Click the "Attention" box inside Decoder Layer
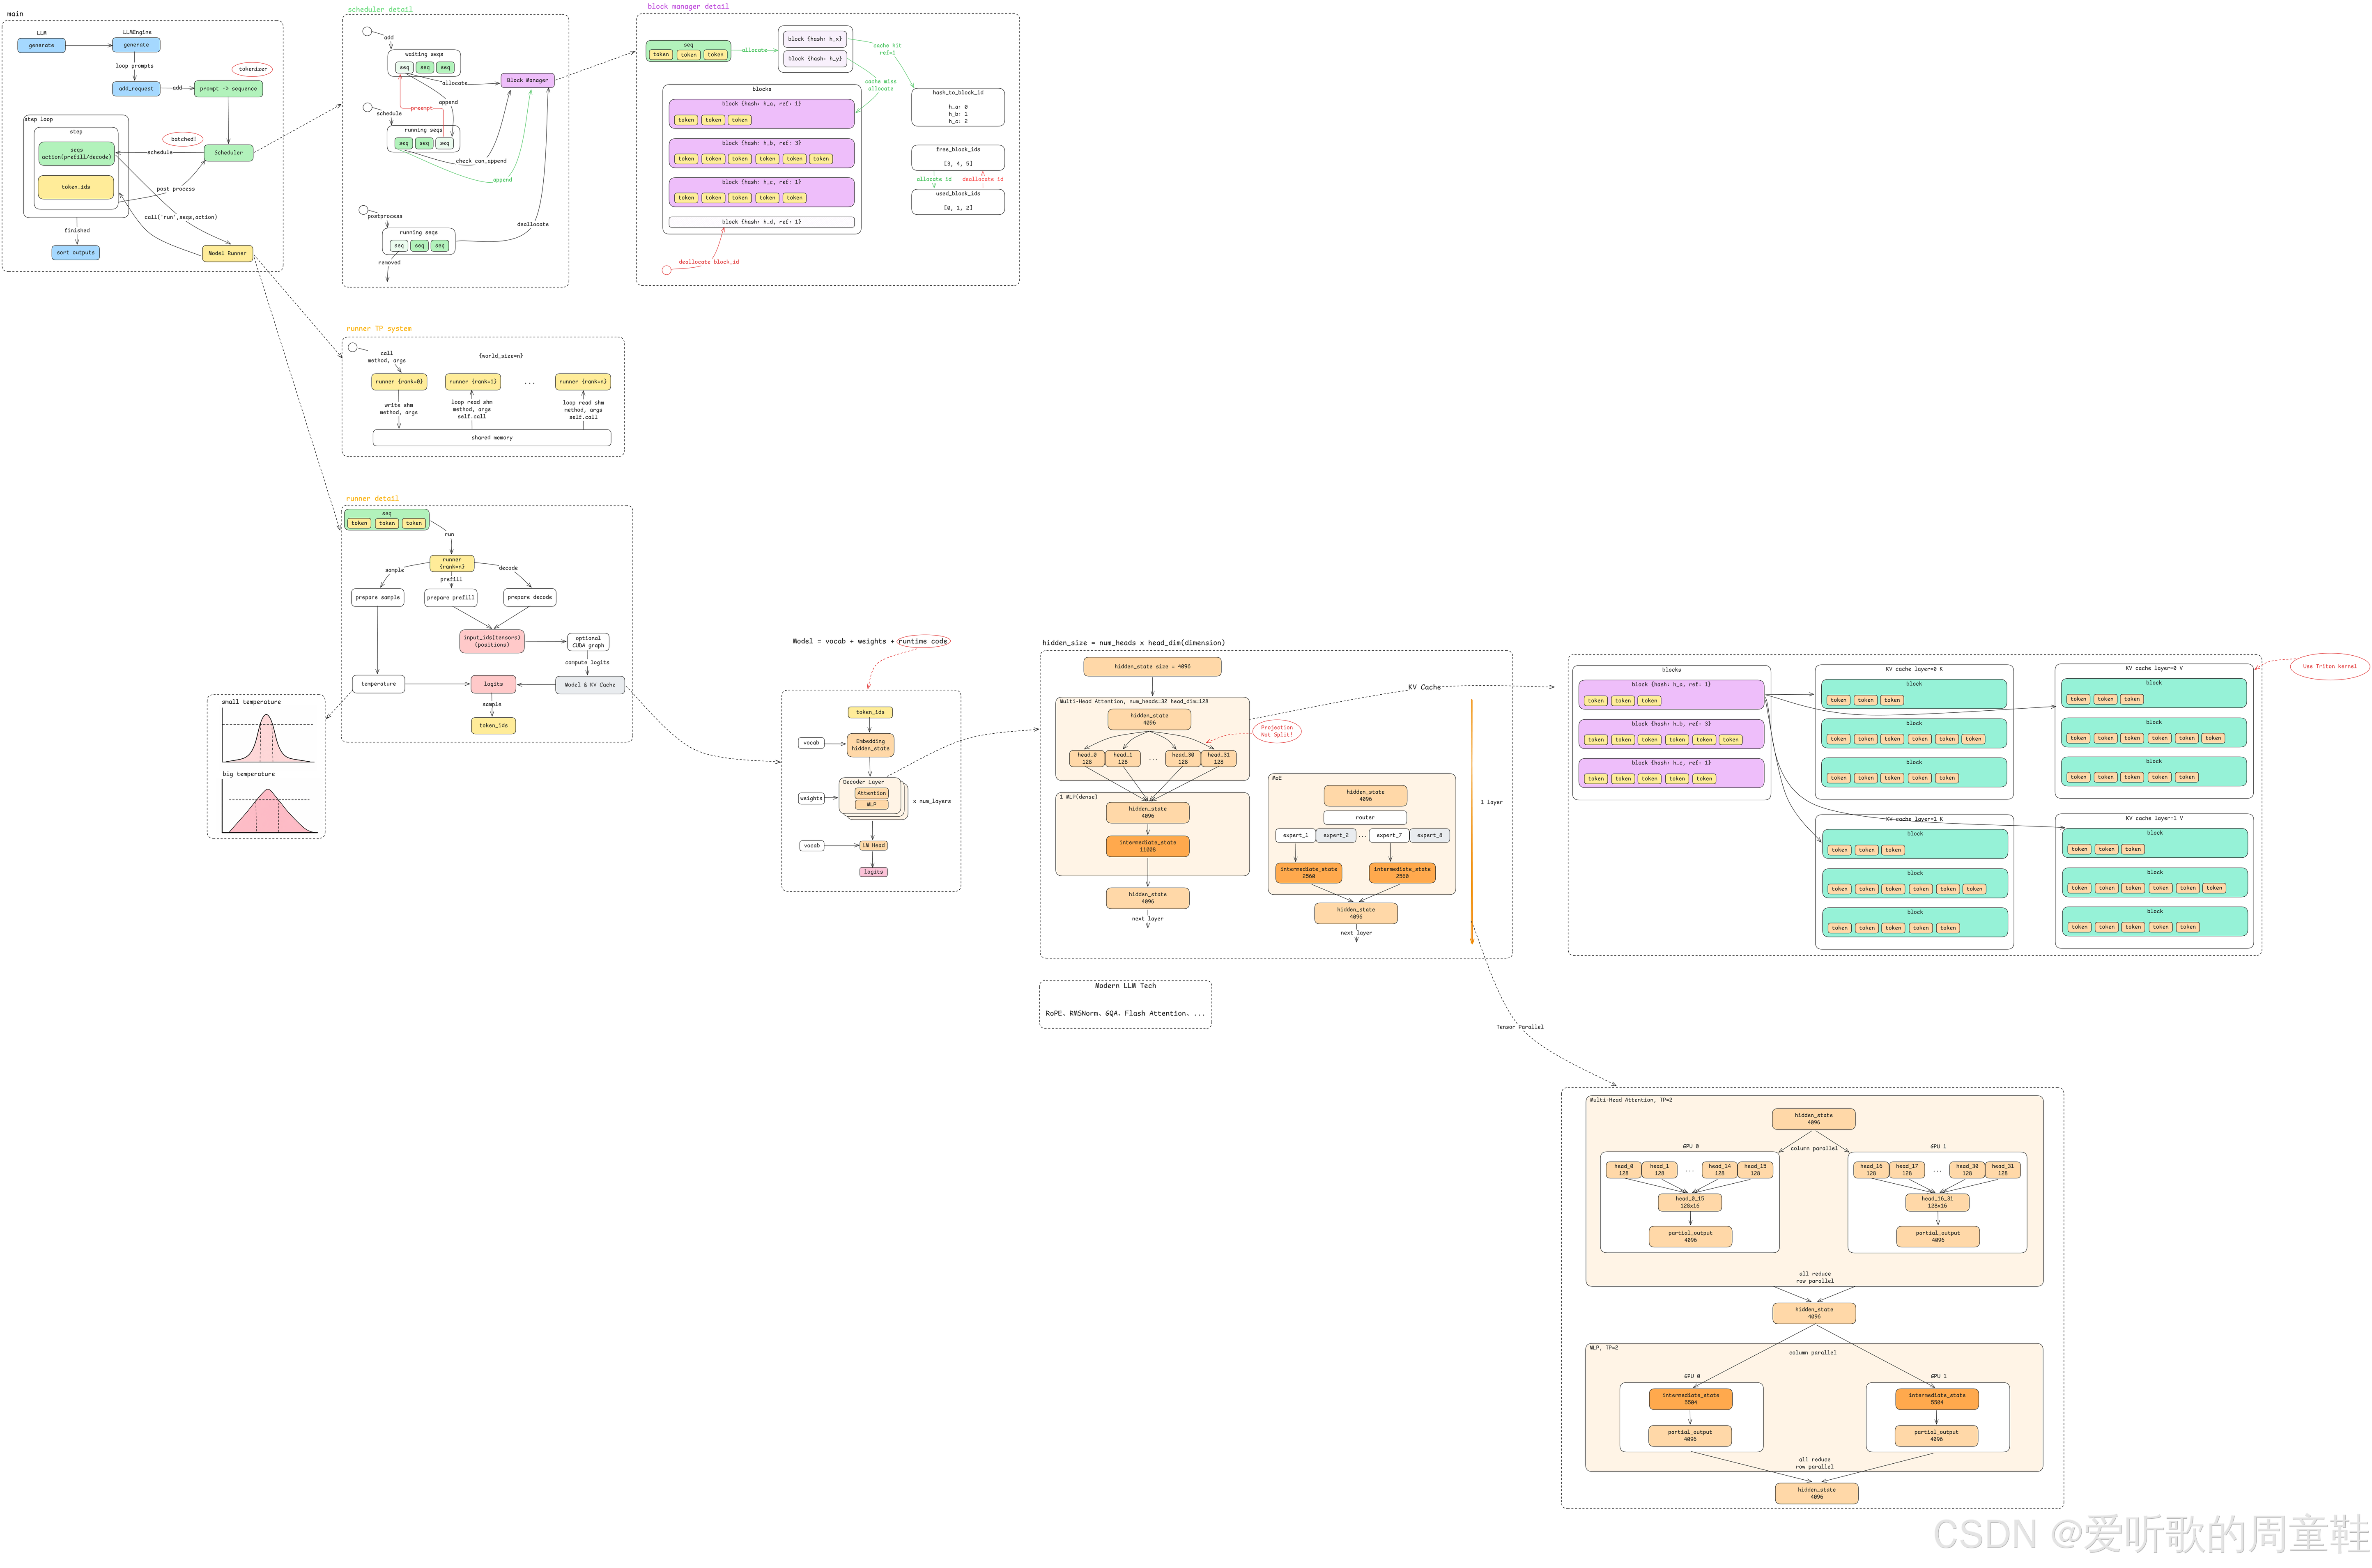 click(x=871, y=793)
